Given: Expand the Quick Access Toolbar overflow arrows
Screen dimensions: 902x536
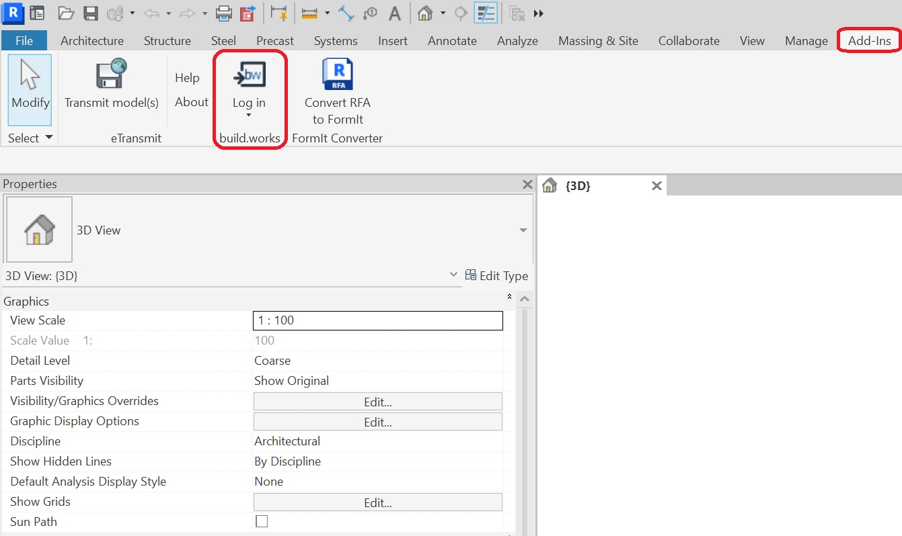Looking at the screenshot, I should tap(539, 13).
